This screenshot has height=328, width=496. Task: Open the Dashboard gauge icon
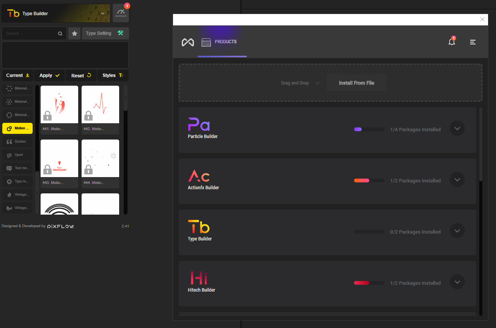121,13
